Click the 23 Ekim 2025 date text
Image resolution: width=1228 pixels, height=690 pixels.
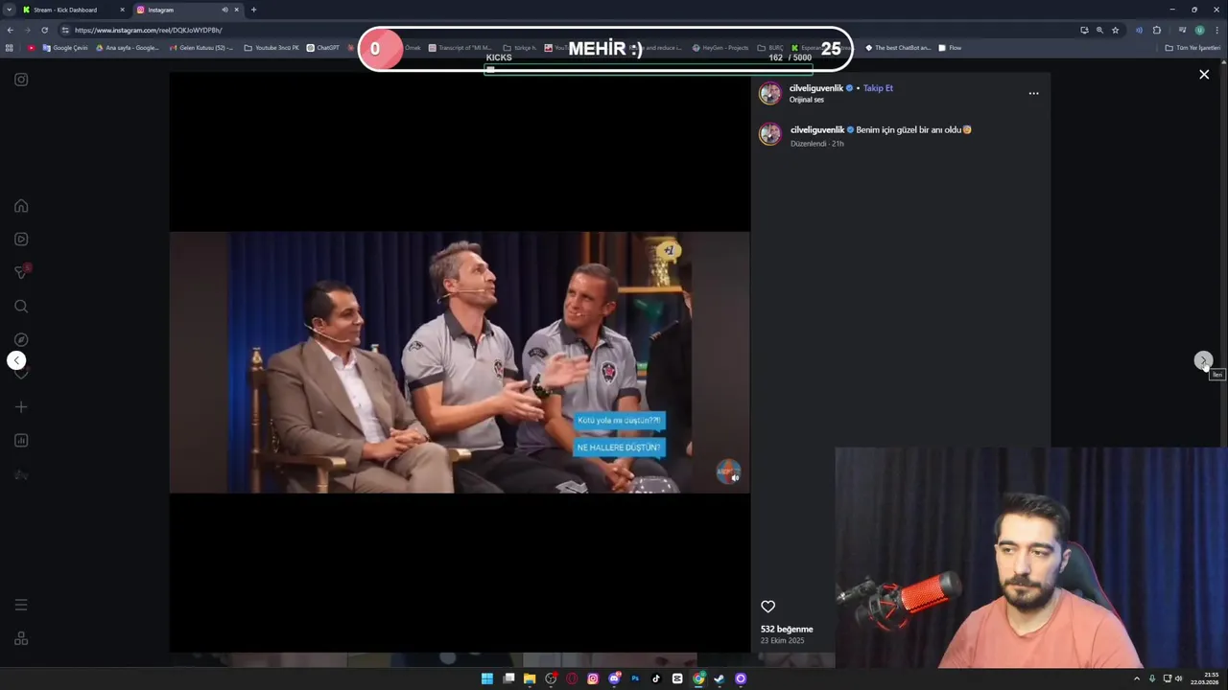point(782,640)
